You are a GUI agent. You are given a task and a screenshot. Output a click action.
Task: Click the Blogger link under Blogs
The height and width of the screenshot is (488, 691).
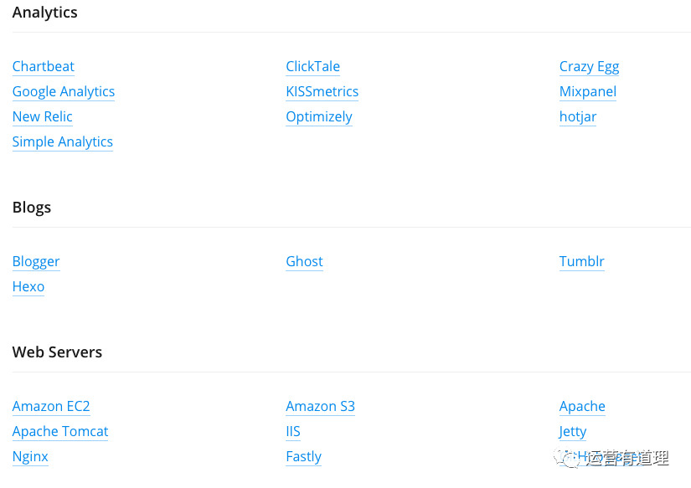pos(36,262)
